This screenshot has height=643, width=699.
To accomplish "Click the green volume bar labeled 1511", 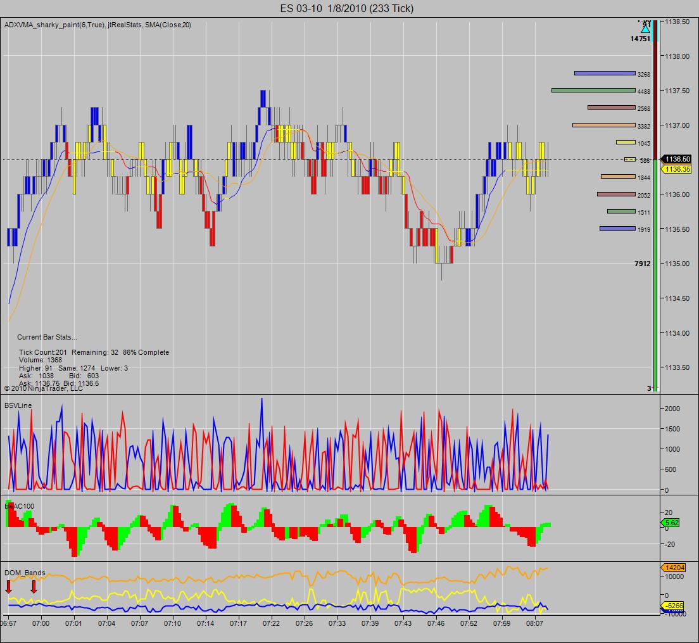I will coord(621,212).
